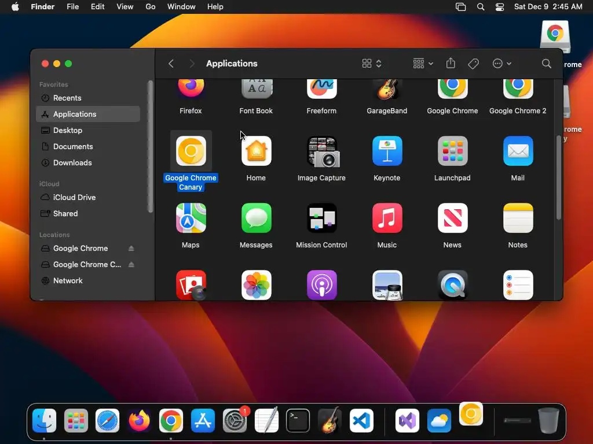Open Visual Studio Code in the Dock
This screenshot has height=444, width=593.
click(361, 420)
